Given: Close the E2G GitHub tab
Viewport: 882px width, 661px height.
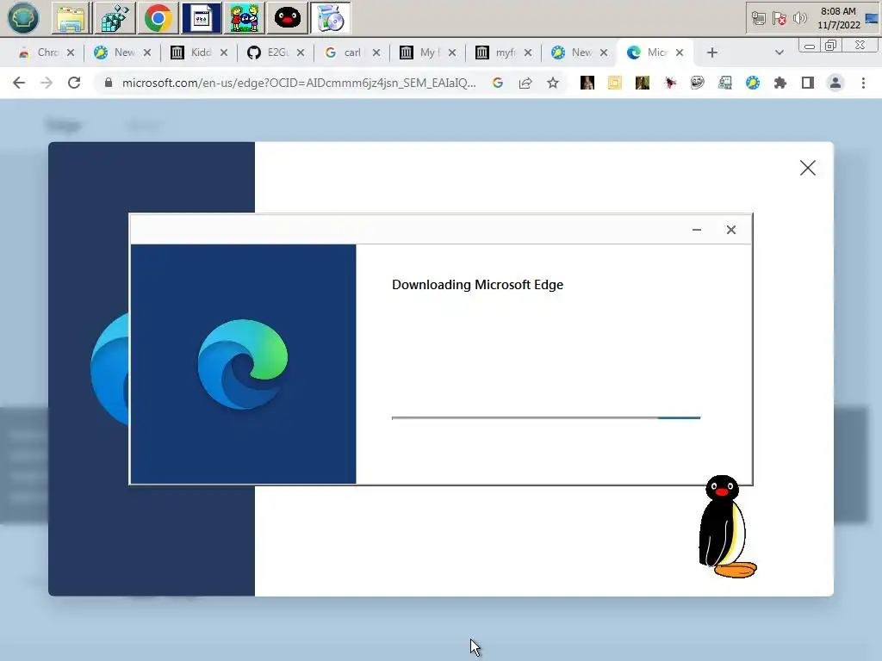Looking at the screenshot, I should (x=301, y=53).
